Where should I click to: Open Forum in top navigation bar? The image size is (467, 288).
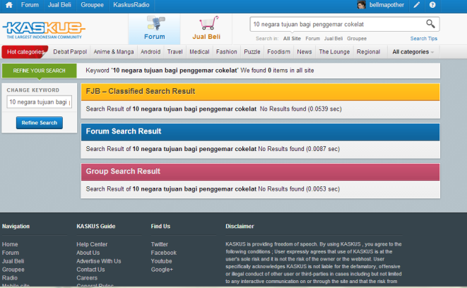coord(30,5)
